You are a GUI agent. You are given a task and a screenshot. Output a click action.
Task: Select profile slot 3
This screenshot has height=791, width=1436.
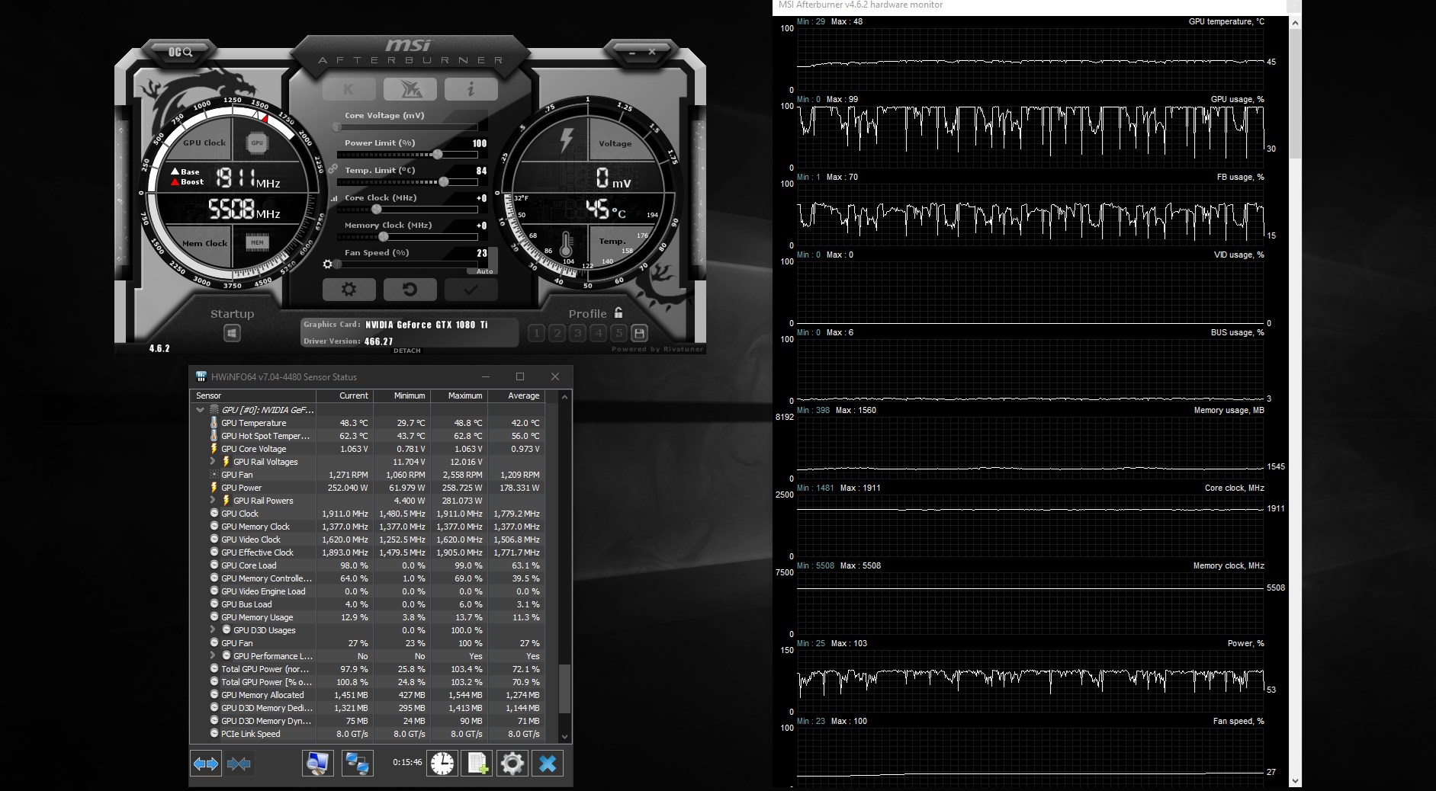pyautogui.click(x=577, y=333)
